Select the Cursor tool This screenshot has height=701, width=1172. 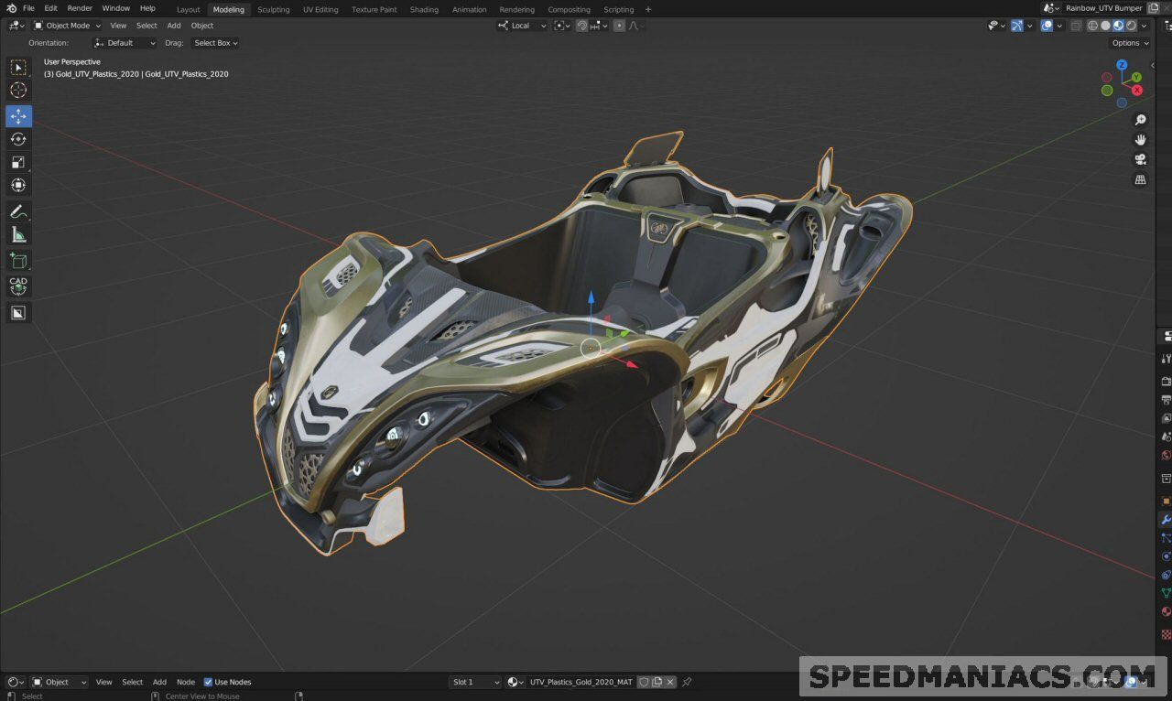pos(18,90)
